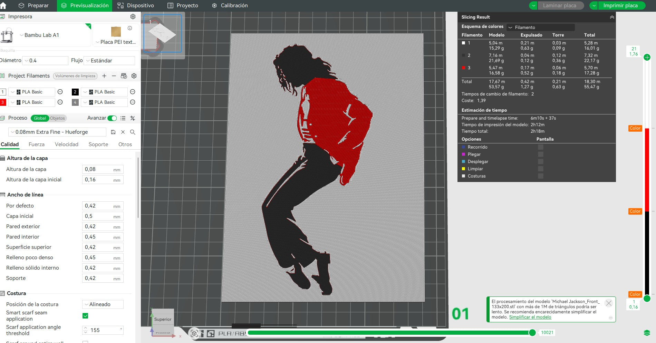Image resolution: width=656 pixels, height=343 pixels.
Task: Open options for filament 4 PLA Basic
Action: coord(133,102)
